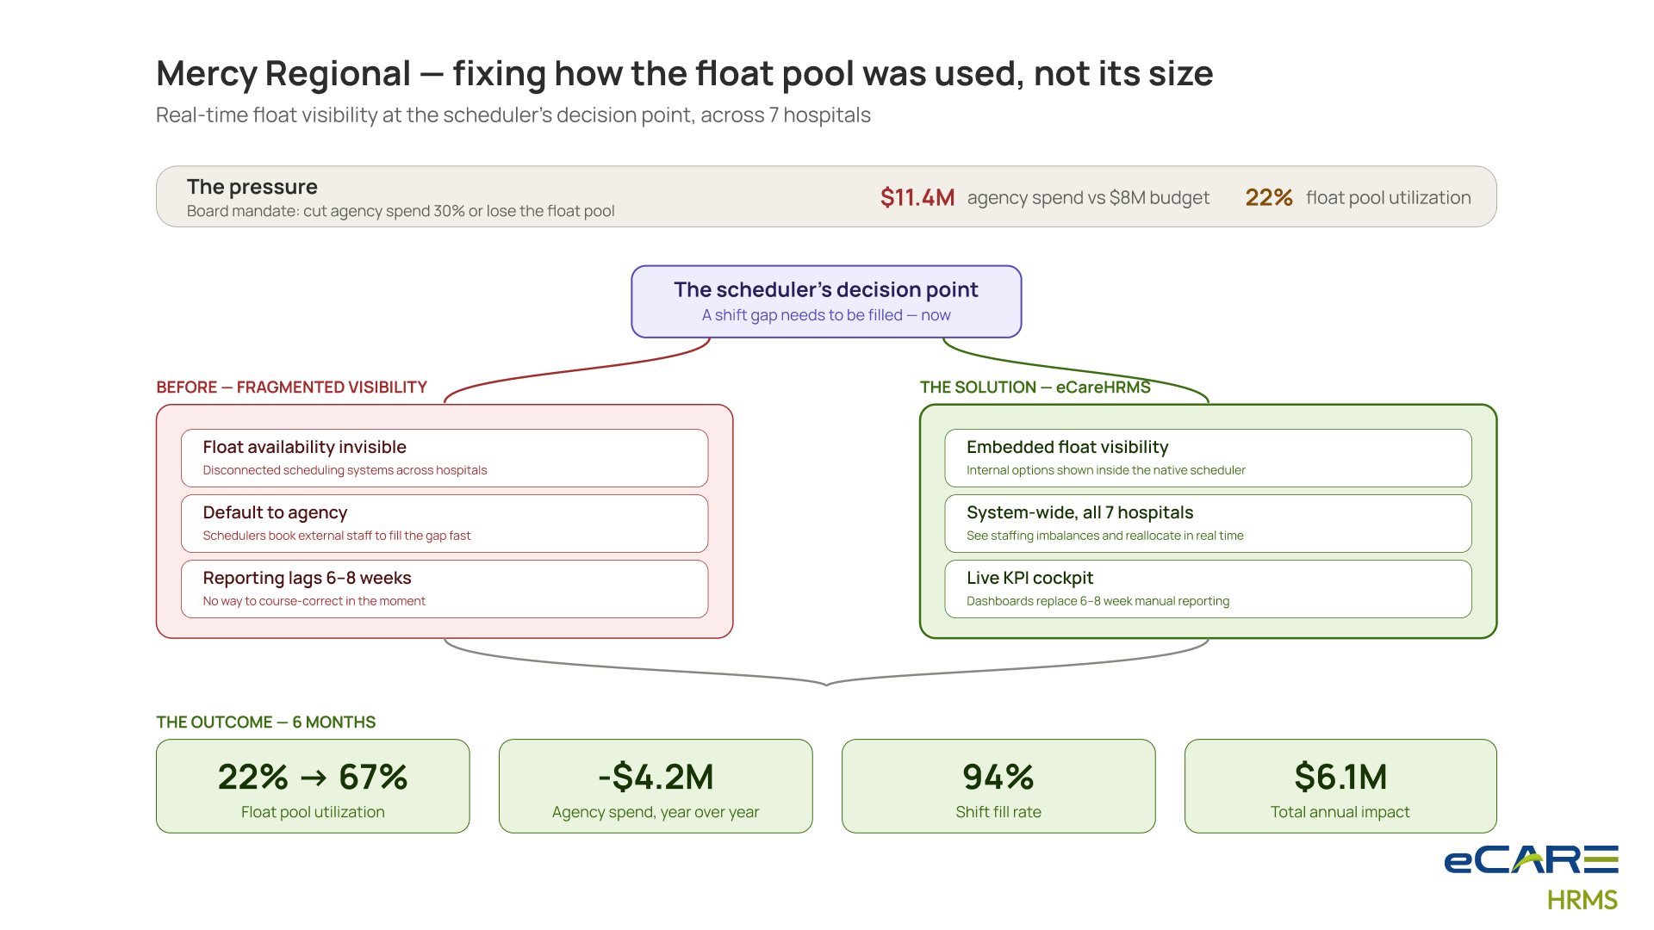Click 'No way to course-correct in the moment'

(314, 601)
